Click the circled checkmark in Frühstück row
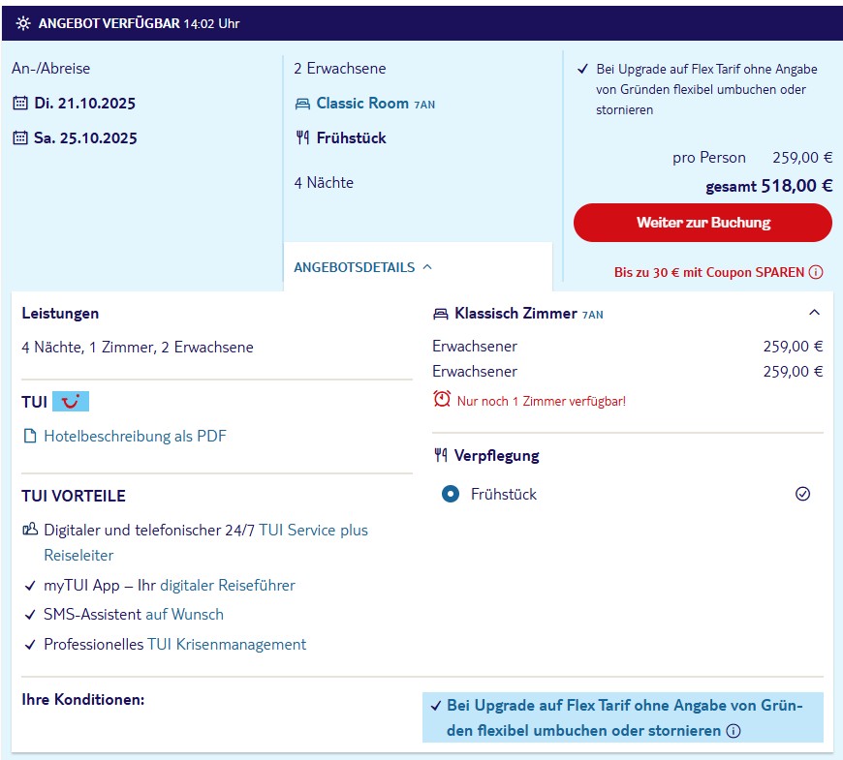This screenshot has height=760, width=843. (802, 494)
